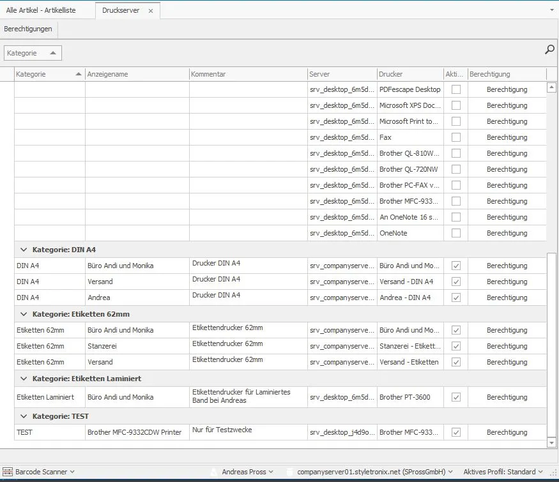Screen dimensions: 559x482
Task: Collapse the Kategorie: Etiketten Laminiert group
Action: [24, 379]
